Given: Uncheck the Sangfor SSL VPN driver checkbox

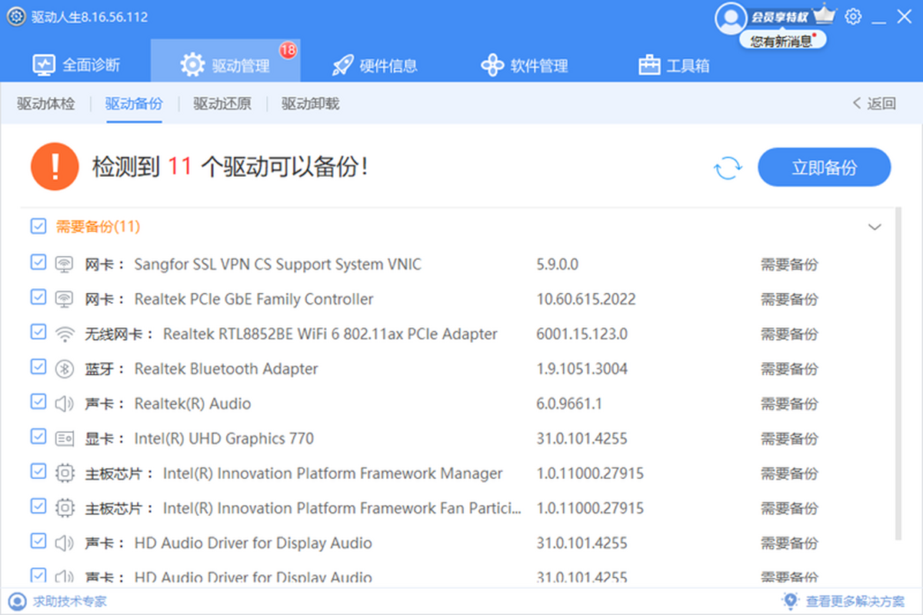Looking at the screenshot, I should coord(38,263).
